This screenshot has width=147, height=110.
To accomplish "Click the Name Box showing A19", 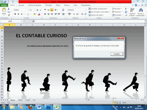I will click(x=10, y=21).
